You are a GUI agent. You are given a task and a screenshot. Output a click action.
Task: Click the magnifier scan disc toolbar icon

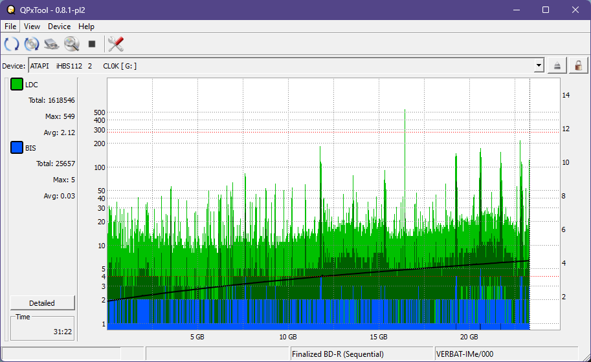click(x=72, y=44)
